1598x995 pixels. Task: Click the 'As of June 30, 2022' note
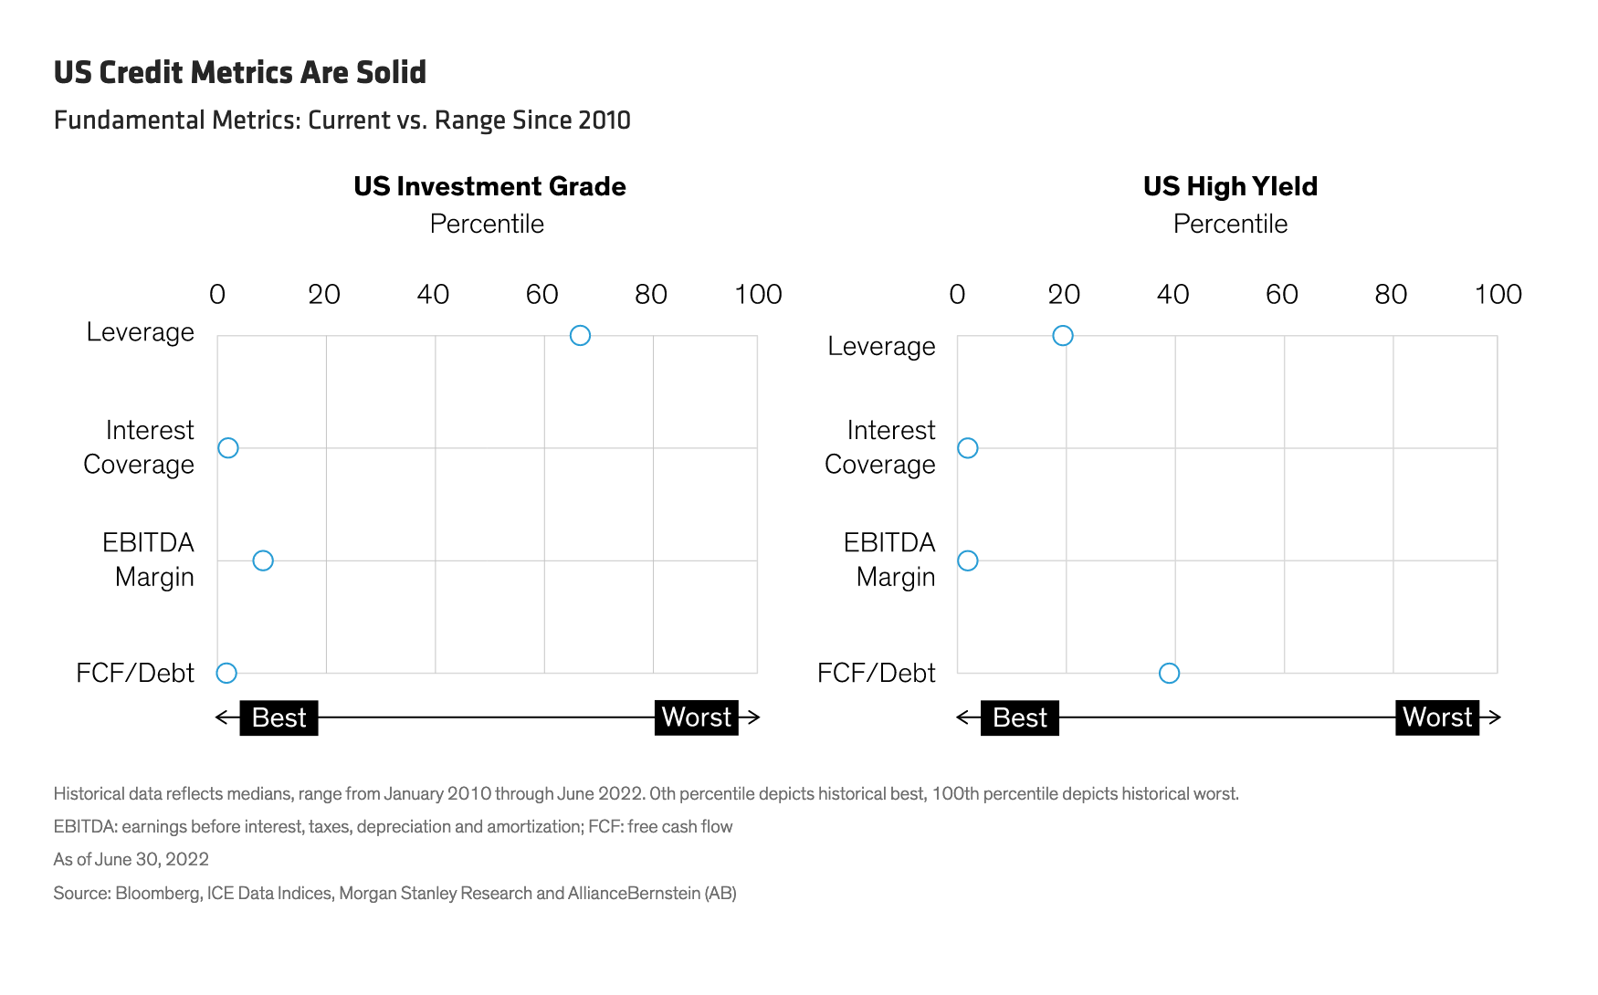pyautogui.click(x=131, y=859)
